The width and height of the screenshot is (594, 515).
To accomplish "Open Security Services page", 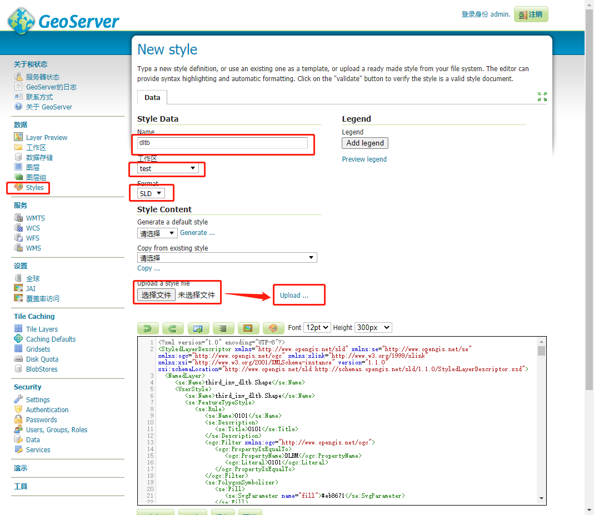I will pyautogui.click(x=38, y=450).
